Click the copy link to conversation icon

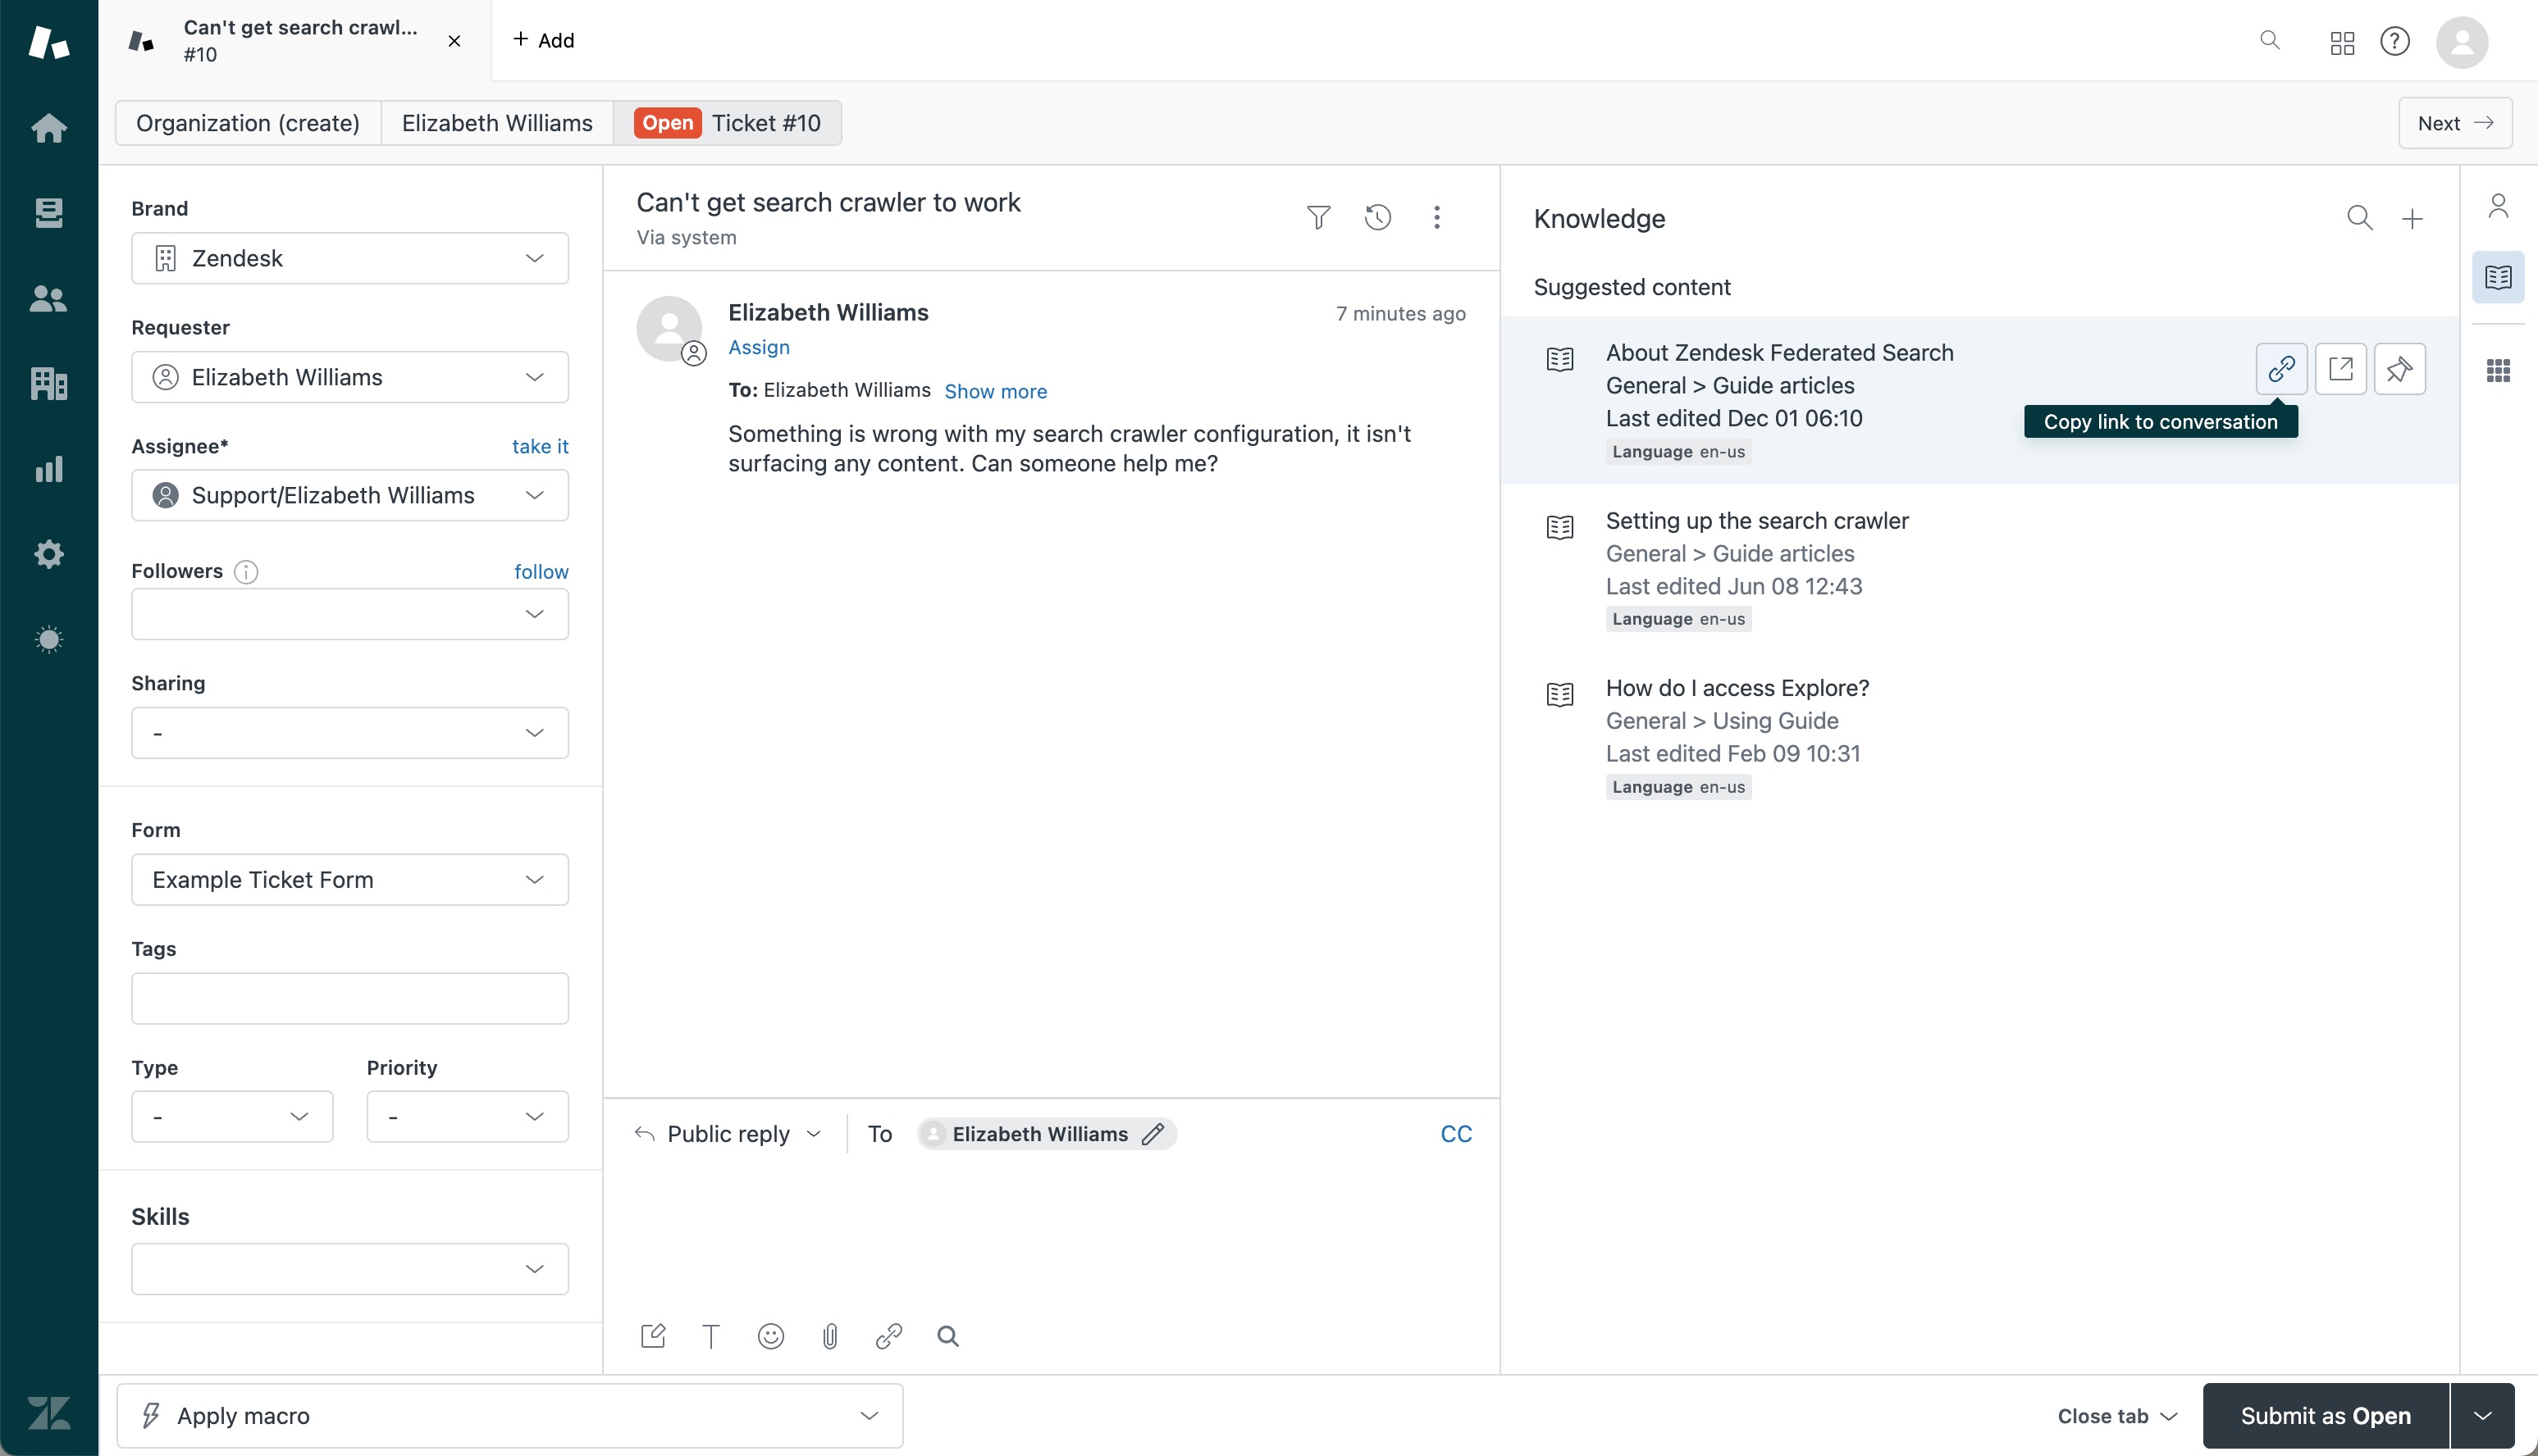pyautogui.click(x=2282, y=369)
